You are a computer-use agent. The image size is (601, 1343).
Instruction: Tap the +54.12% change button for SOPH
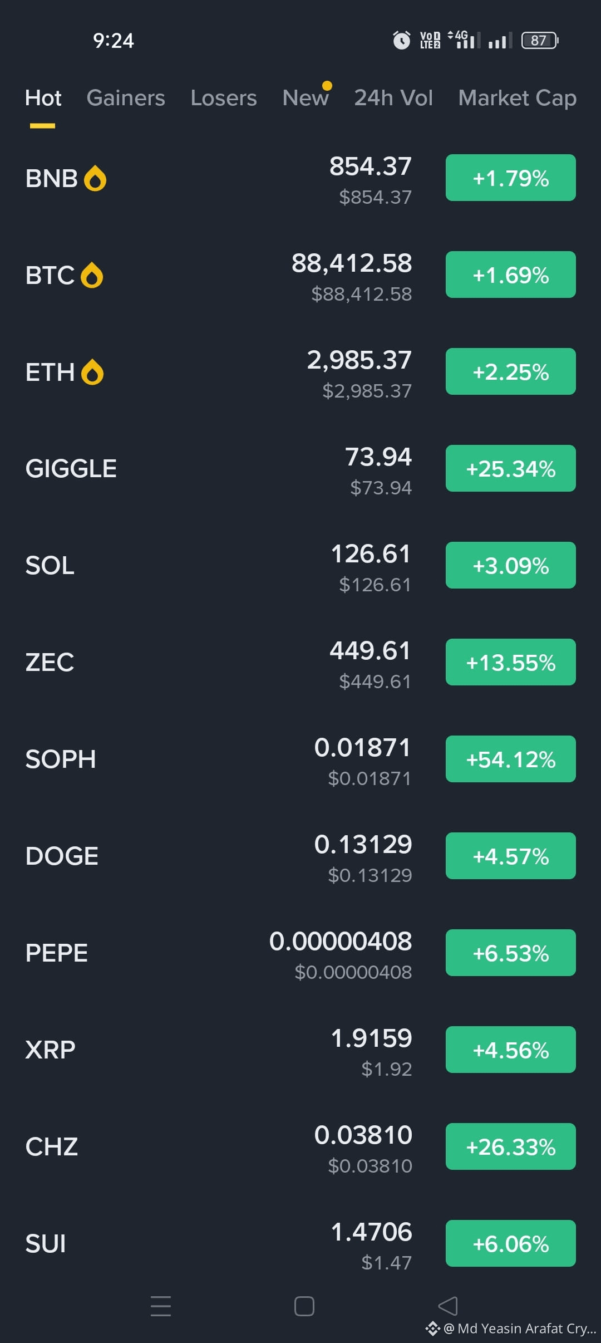point(510,759)
